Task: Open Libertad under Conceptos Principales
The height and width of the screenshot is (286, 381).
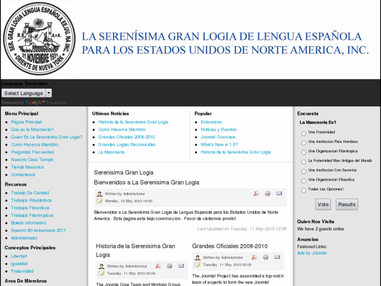Action: coord(19,256)
